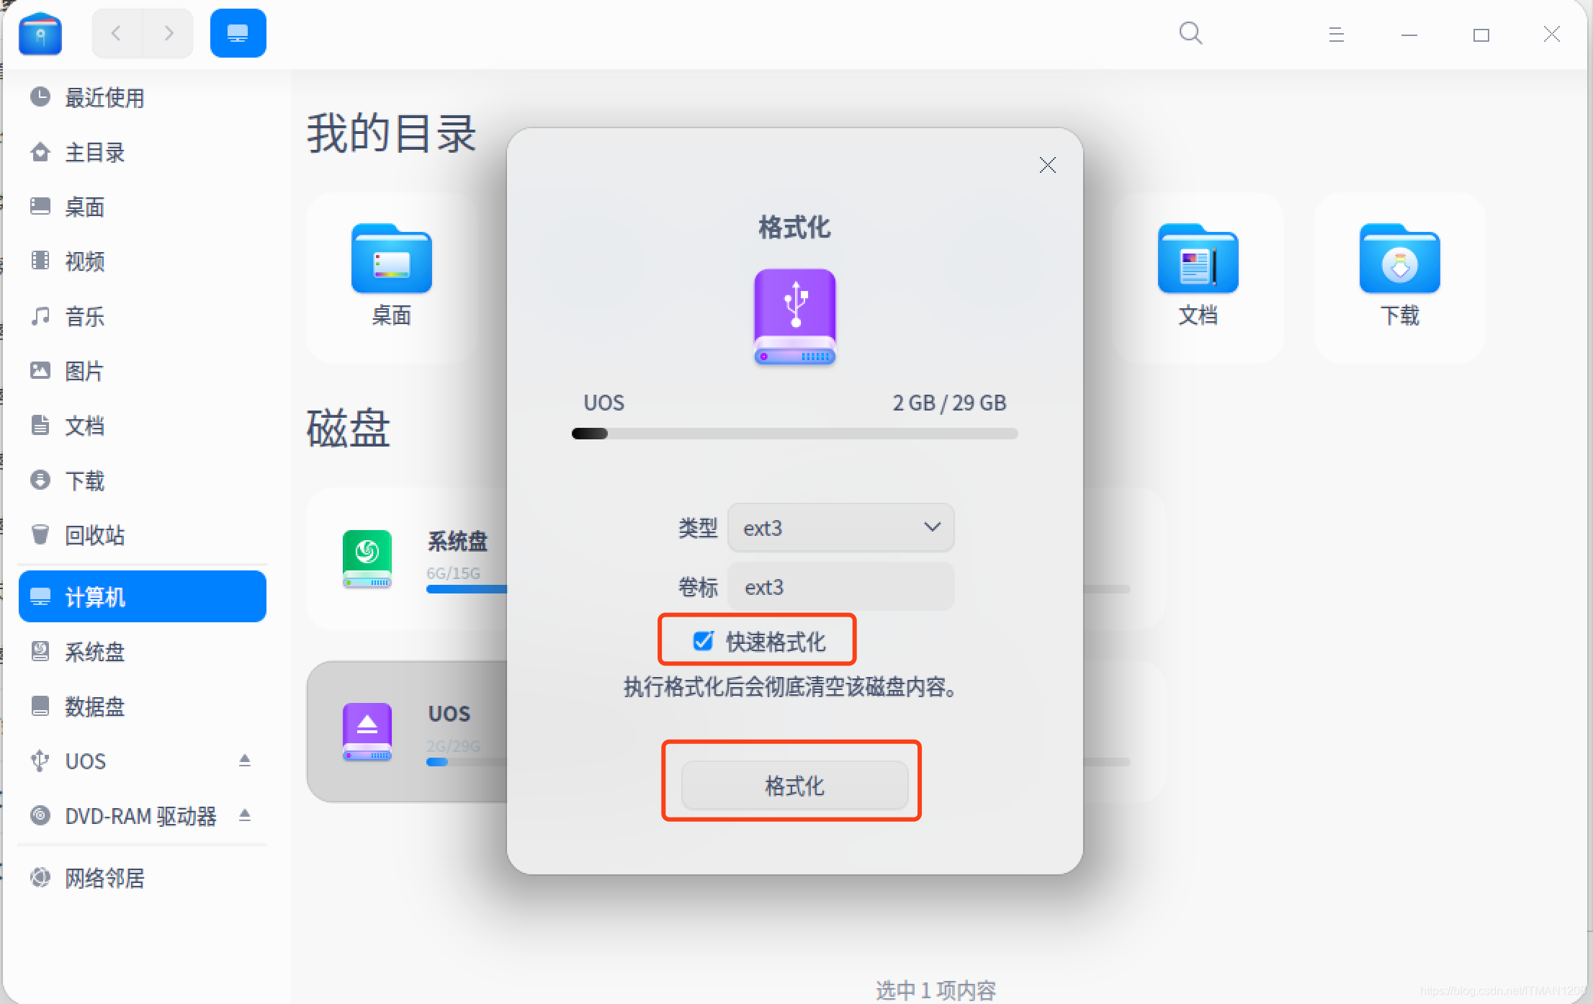Eject the DVD-RAM drive in sidebar
The width and height of the screenshot is (1593, 1004).
pyautogui.click(x=245, y=815)
